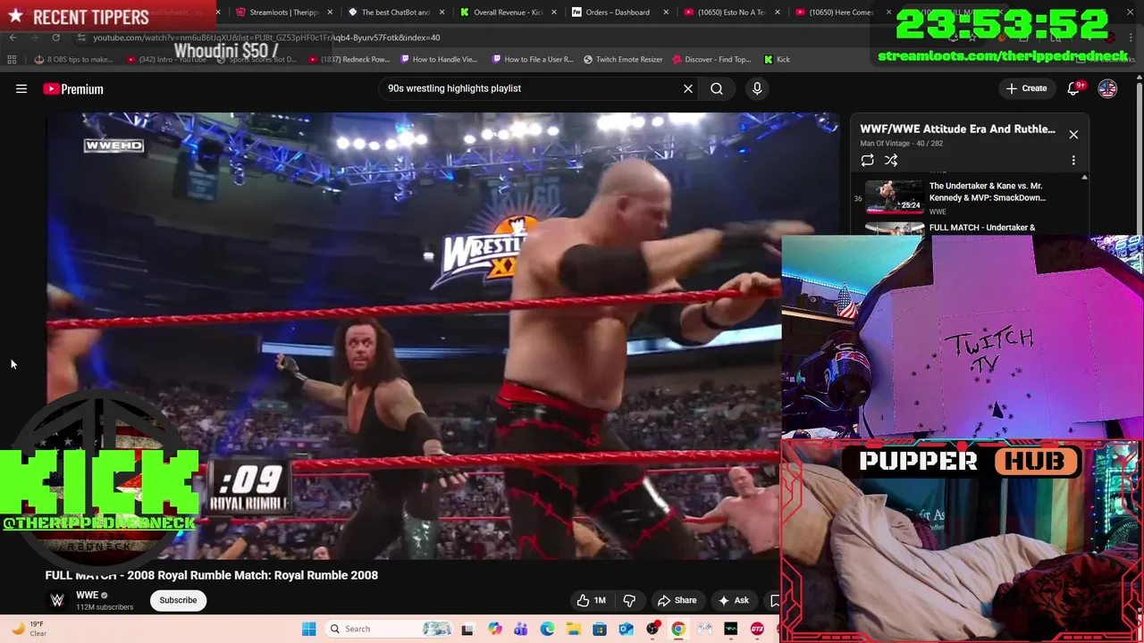
Task: Open OBS Studio on the taskbar
Action: (x=652, y=629)
